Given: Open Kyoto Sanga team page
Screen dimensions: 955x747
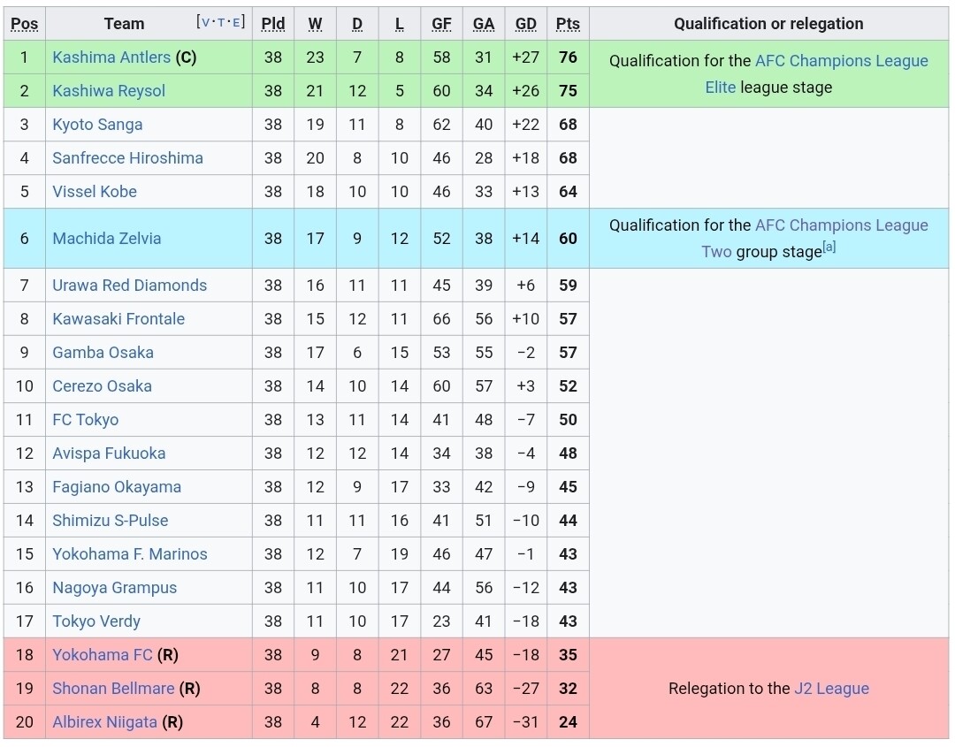Looking at the screenshot, I should 96,125.
